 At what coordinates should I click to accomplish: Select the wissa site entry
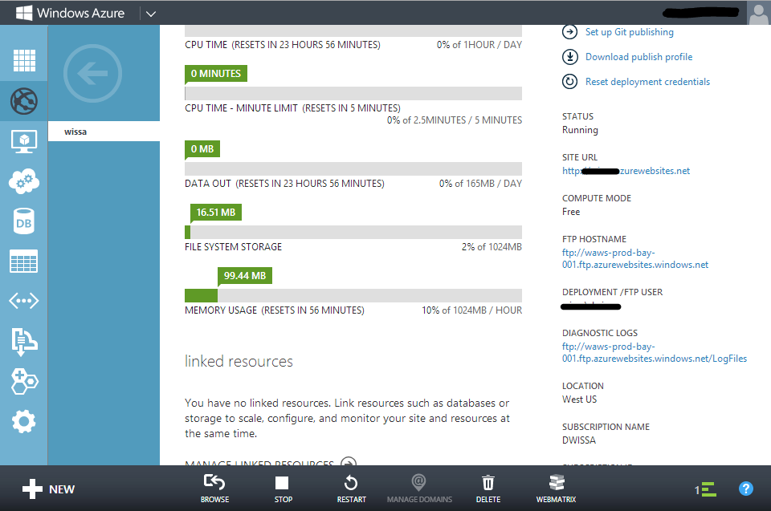pyautogui.click(x=104, y=132)
